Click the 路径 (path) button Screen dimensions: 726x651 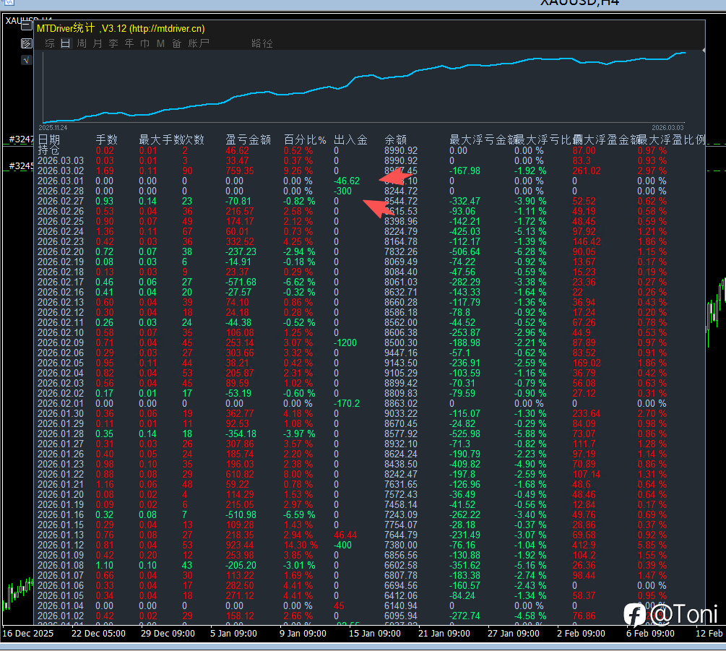click(x=262, y=43)
